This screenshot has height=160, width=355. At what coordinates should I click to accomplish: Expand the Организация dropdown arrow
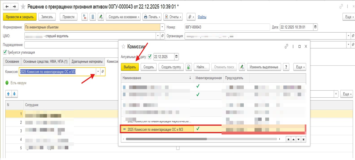pos(348,36)
